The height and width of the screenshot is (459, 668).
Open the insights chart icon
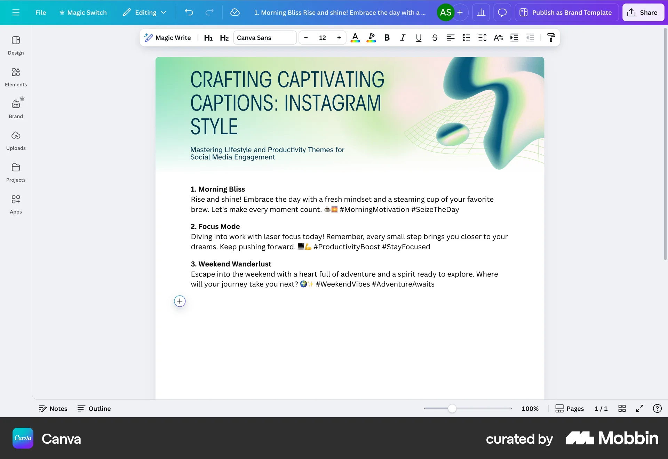point(481,12)
